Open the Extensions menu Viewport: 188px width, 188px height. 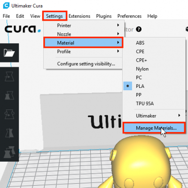[x=79, y=16]
